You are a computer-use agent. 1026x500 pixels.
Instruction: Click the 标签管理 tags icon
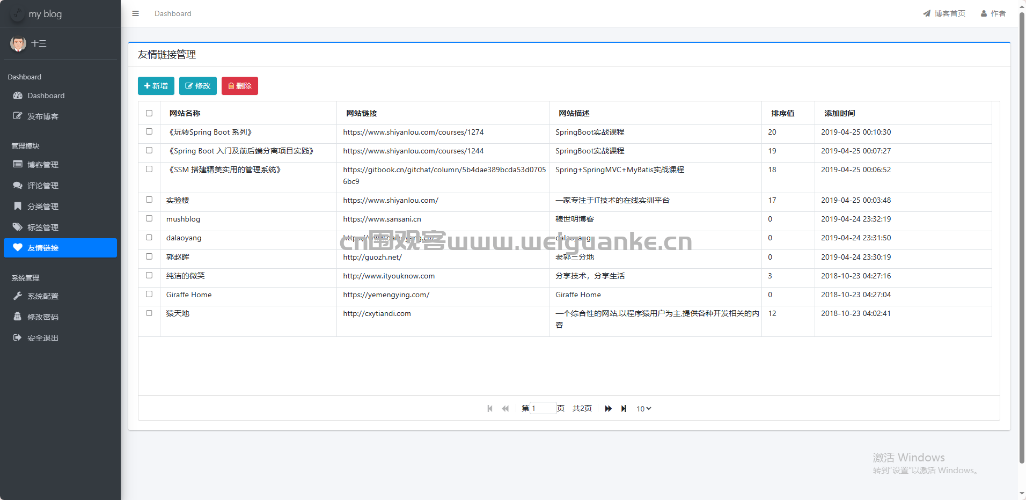point(18,227)
